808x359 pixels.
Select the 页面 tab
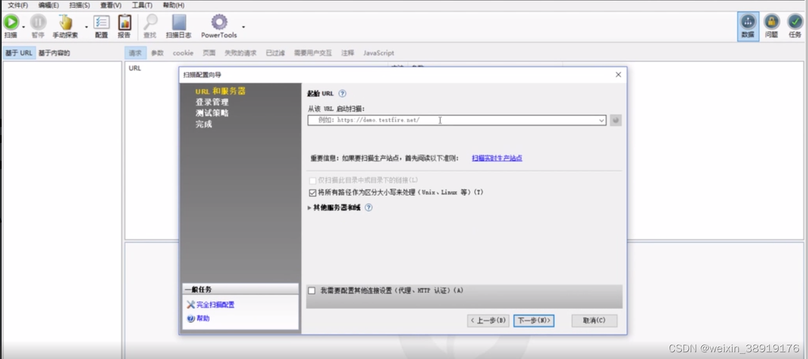[x=209, y=53]
